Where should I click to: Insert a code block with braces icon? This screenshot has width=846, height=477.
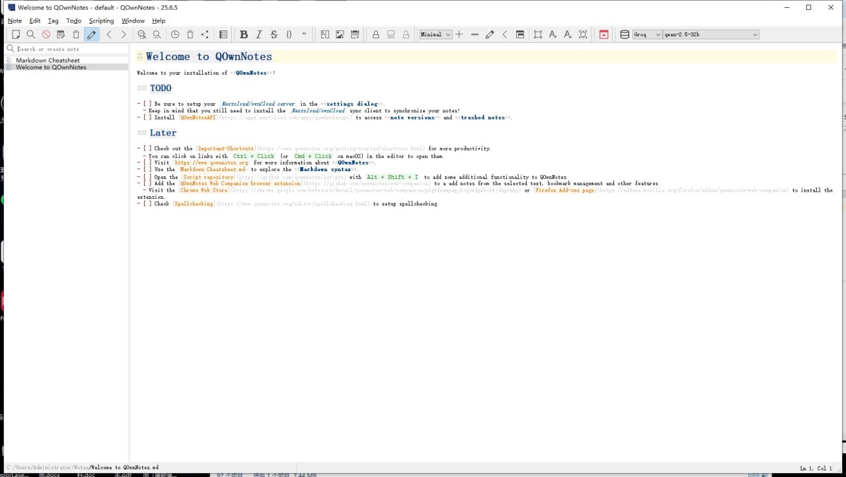[x=289, y=34]
